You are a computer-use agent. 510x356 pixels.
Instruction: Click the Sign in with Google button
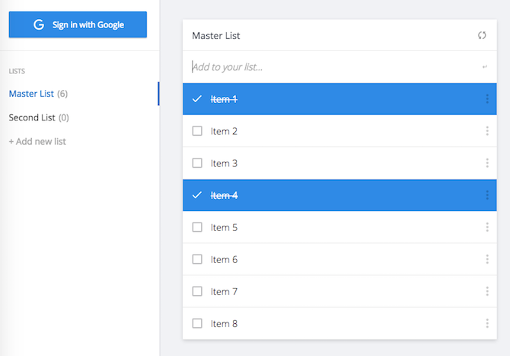[78, 24]
